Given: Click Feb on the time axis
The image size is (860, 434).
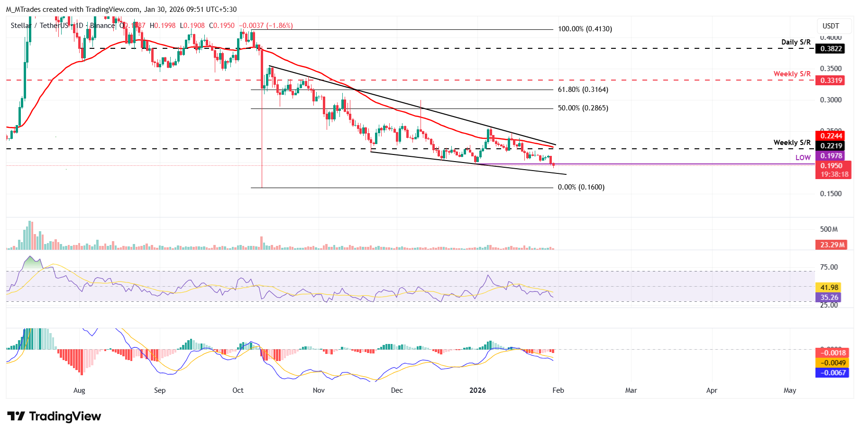Looking at the screenshot, I should (x=558, y=390).
